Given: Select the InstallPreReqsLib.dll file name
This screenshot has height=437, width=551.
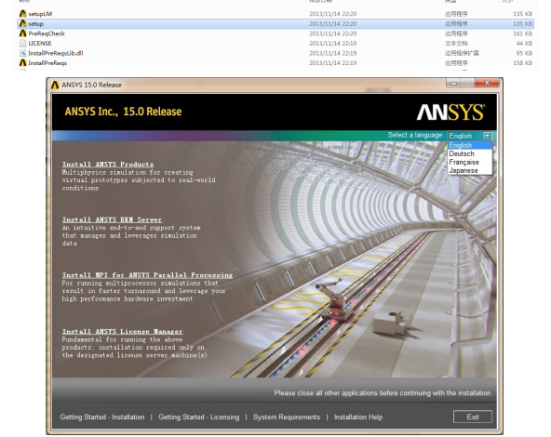Looking at the screenshot, I should [x=56, y=53].
